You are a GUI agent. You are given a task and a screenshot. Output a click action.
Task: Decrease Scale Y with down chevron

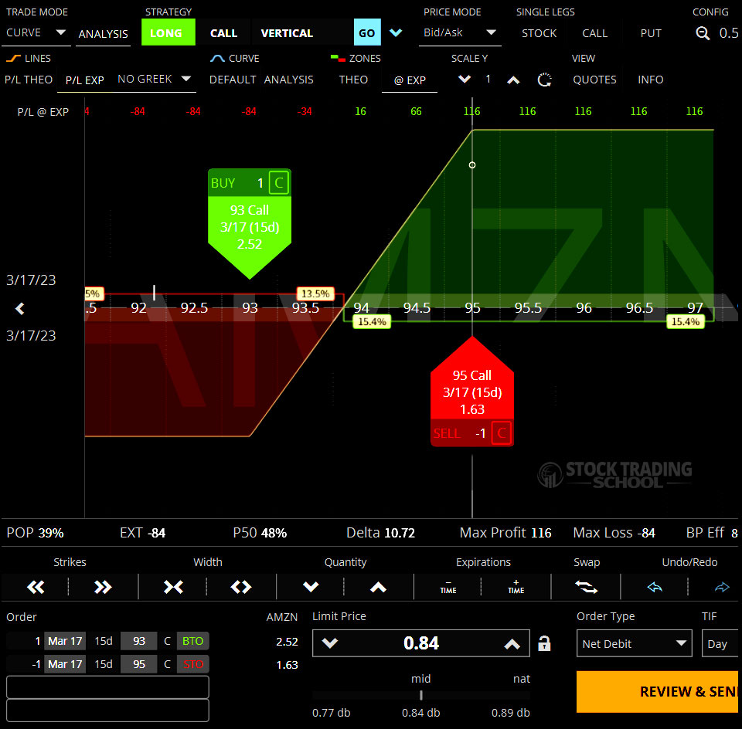465,79
